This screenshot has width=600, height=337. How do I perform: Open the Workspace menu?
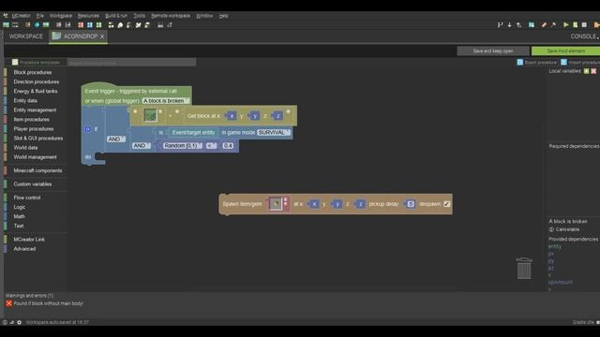60,16
